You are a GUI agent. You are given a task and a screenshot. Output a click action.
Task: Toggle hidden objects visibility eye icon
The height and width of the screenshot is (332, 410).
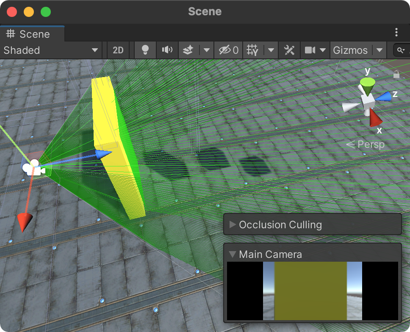pos(229,50)
